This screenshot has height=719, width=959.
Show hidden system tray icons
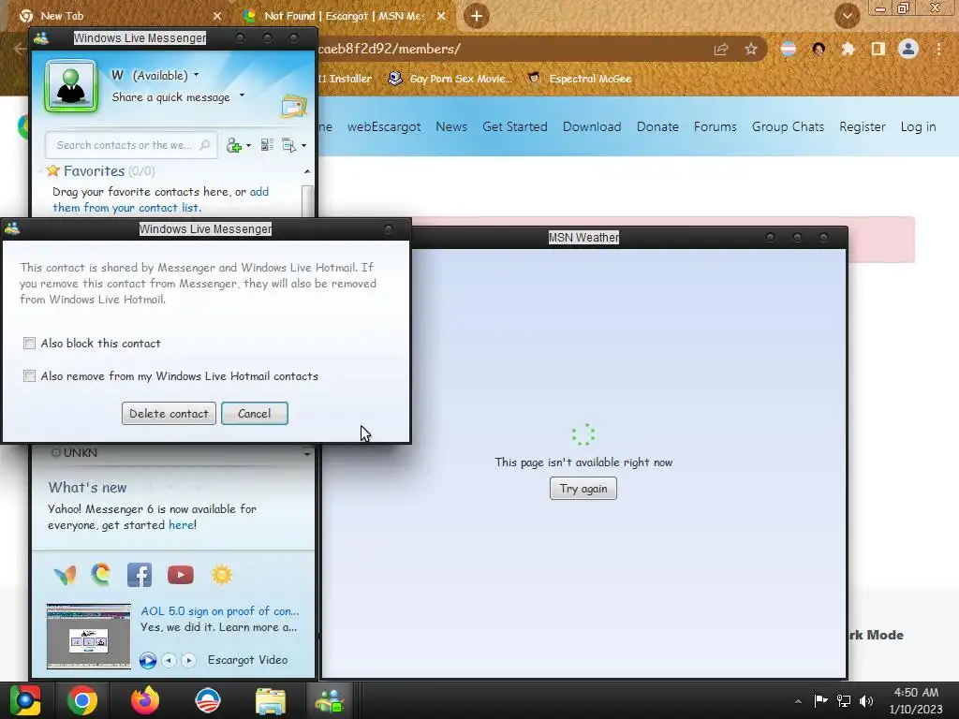[798, 701]
